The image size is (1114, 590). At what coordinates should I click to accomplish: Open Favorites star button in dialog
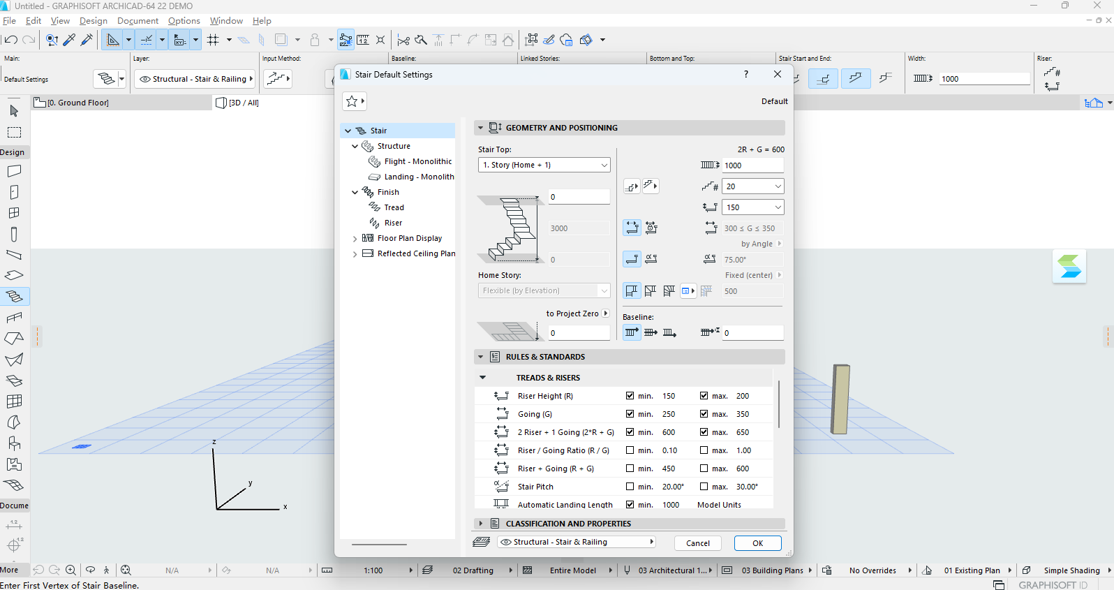(x=354, y=101)
